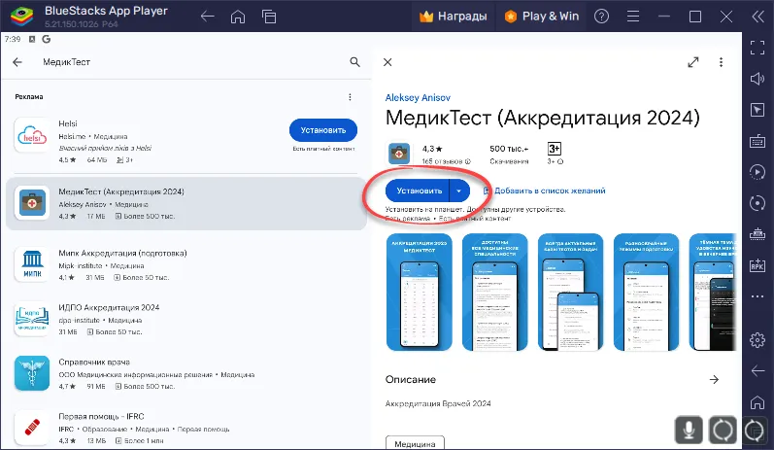Click the robot-shaped icon in sidebar
774x450 pixels.
pos(757,233)
